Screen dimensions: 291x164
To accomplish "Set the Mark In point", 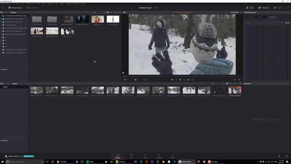I will pos(235,80).
